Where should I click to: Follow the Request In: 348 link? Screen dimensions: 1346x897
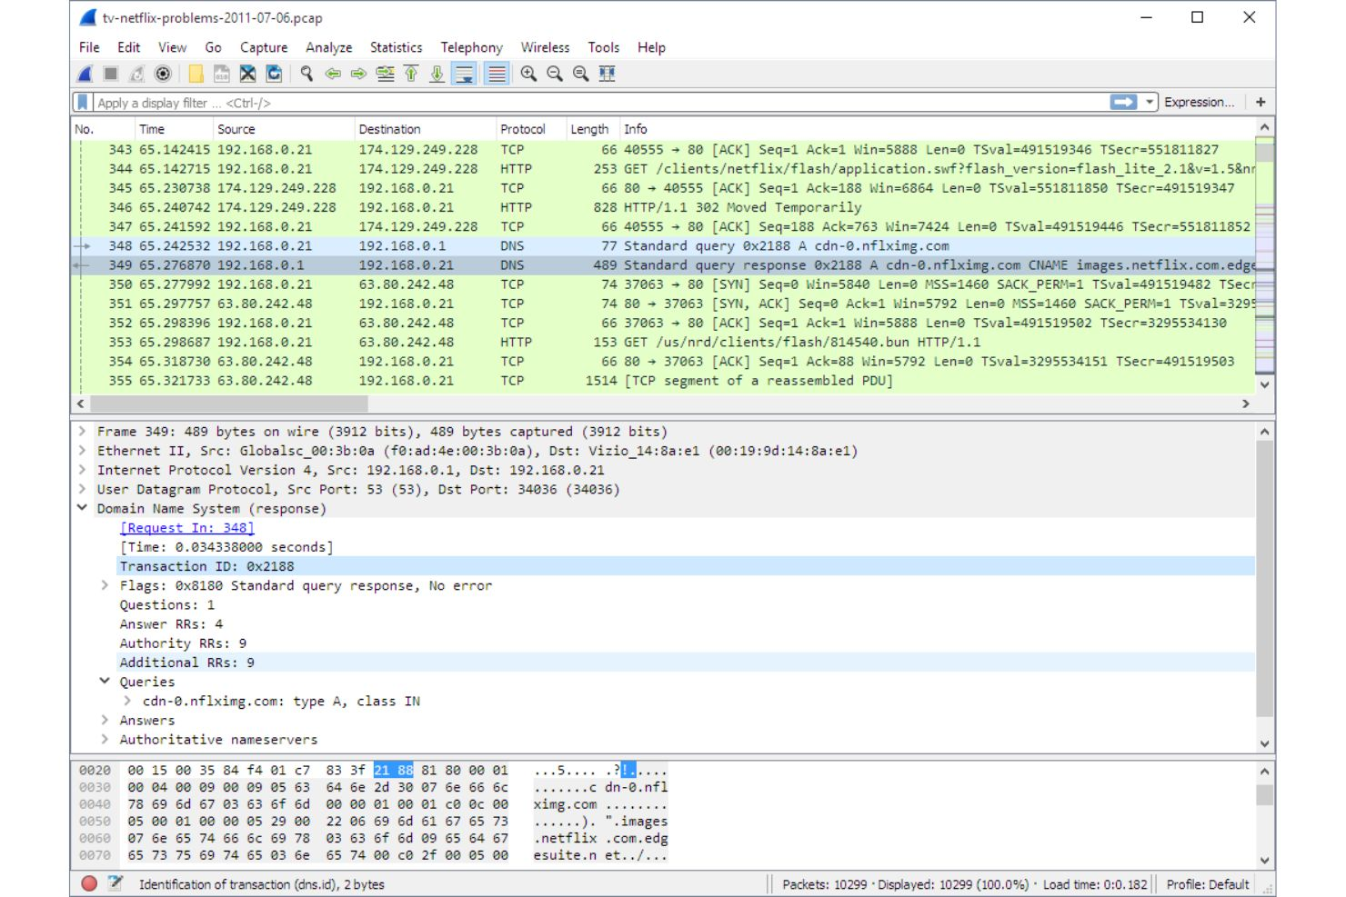tap(187, 528)
